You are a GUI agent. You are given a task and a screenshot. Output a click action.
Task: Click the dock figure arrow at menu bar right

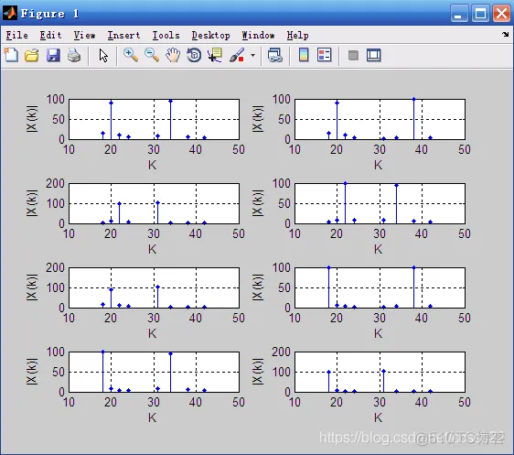[505, 34]
